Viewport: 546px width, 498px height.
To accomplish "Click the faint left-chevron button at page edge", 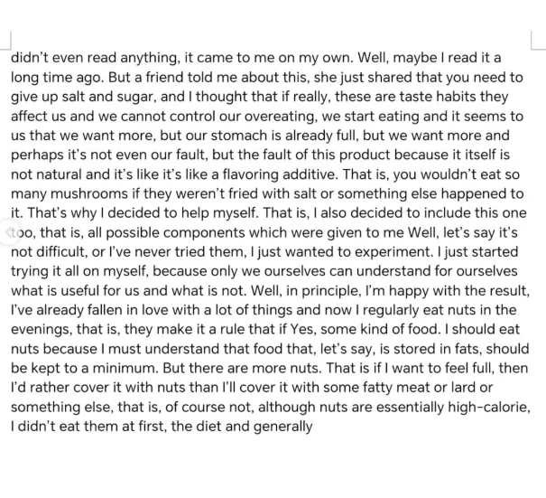I will 9,233.
